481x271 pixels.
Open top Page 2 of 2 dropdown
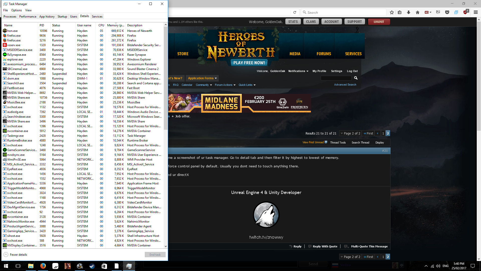point(350,133)
